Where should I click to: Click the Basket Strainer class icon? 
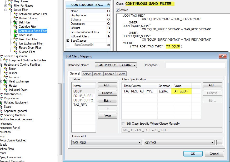point(16,18)
